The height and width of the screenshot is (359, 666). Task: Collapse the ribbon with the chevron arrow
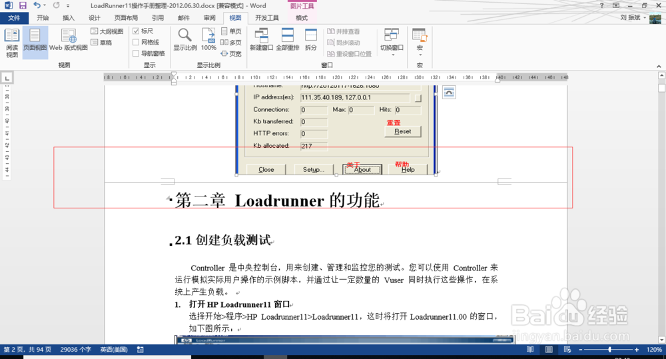coord(659,67)
